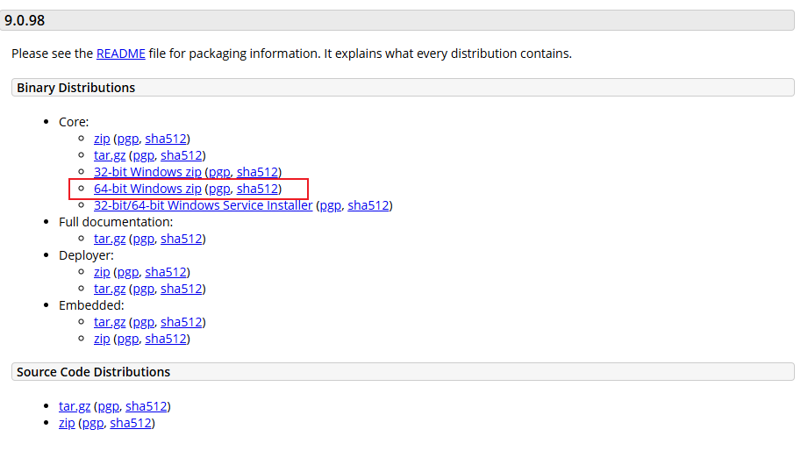Image resolution: width=808 pixels, height=458 pixels.
Task: Download the 32-bit Windows zip
Action: pyautogui.click(x=147, y=172)
